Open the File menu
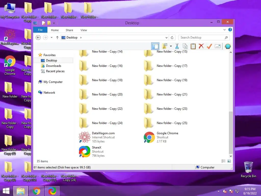 [40, 30]
